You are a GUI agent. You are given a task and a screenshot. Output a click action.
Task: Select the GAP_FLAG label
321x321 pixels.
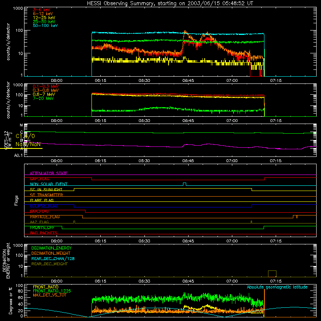[x=39, y=179]
